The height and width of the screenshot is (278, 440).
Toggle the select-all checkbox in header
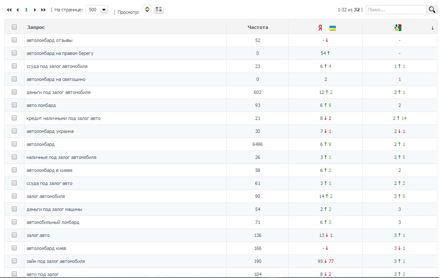tap(14, 27)
